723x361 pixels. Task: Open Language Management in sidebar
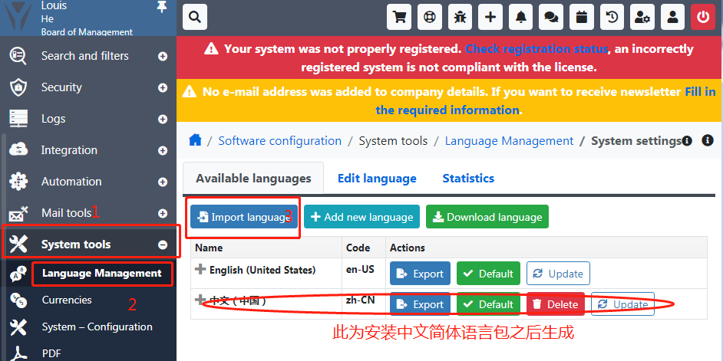(x=101, y=274)
